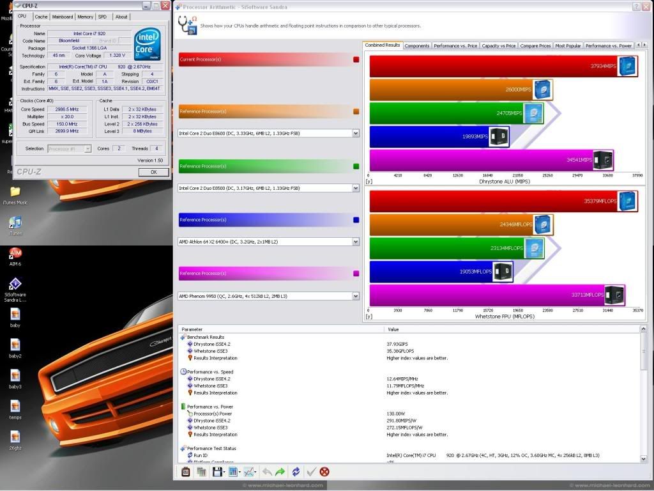Click the first bottom toolbar module icon
654x491 pixels.
pyautogui.click(x=186, y=472)
